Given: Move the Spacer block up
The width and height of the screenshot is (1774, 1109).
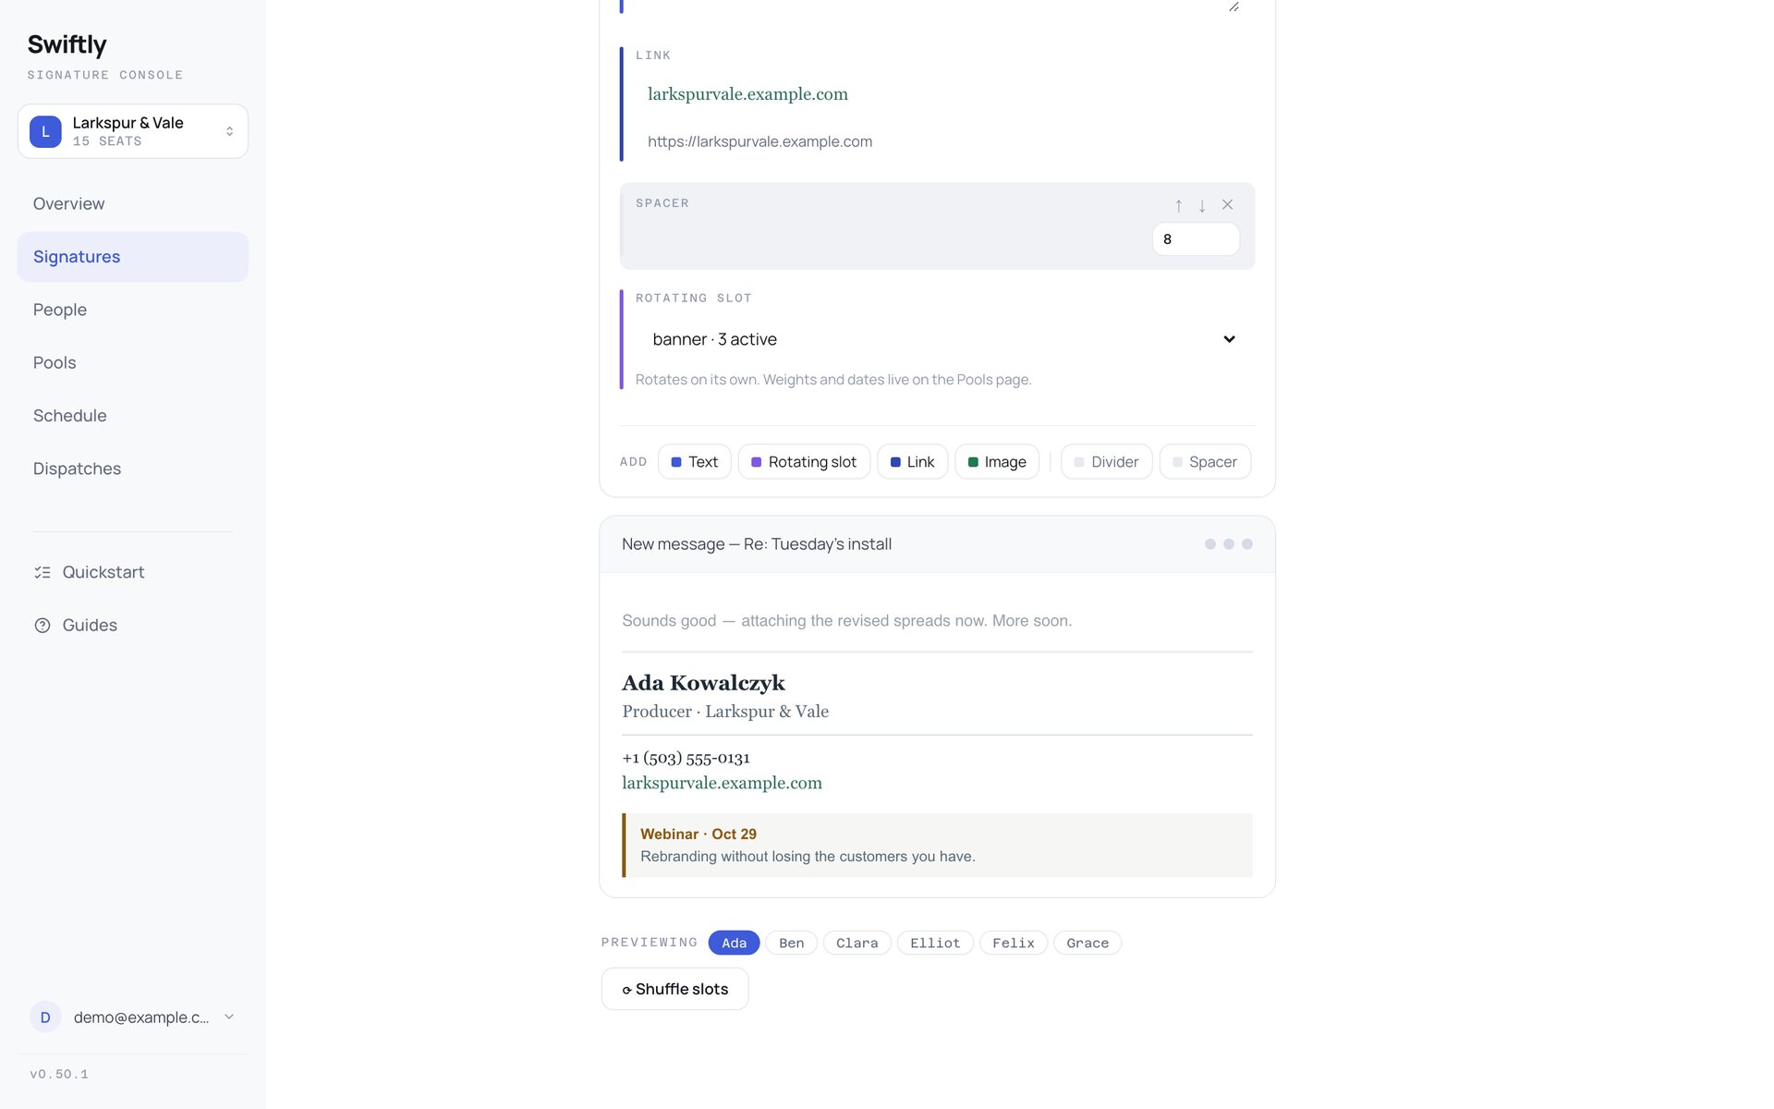Looking at the screenshot, I should [x=1179, y=205].
